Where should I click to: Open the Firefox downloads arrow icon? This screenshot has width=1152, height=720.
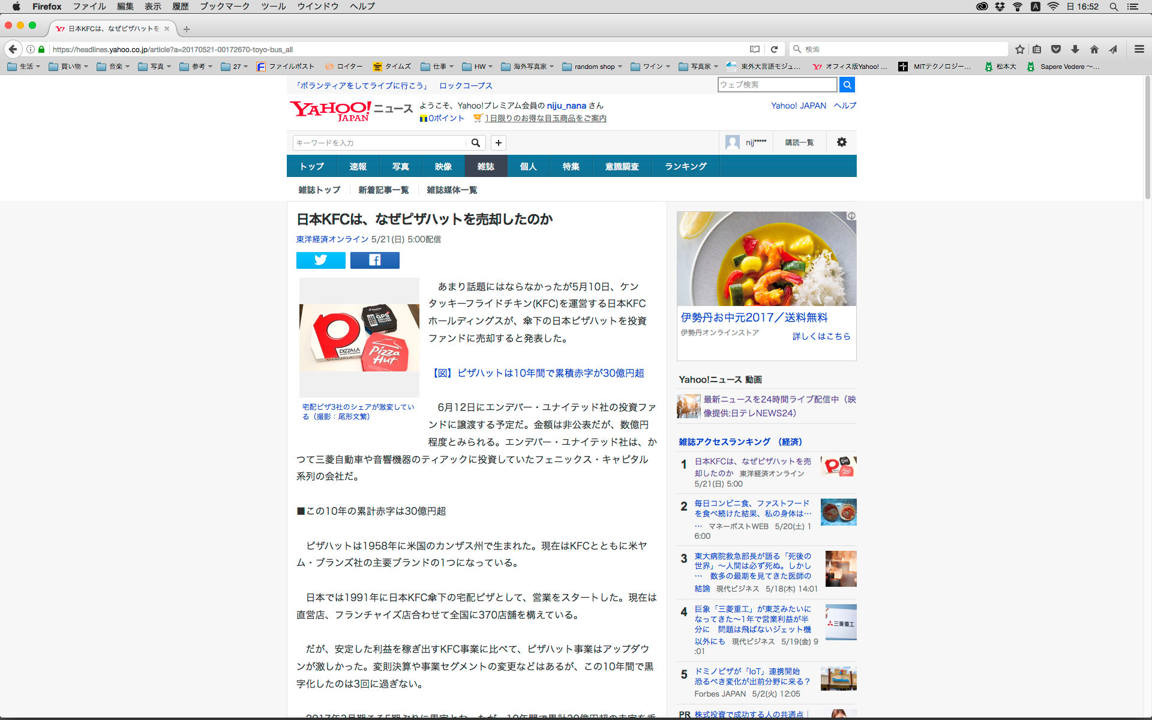click(1075, 49)
